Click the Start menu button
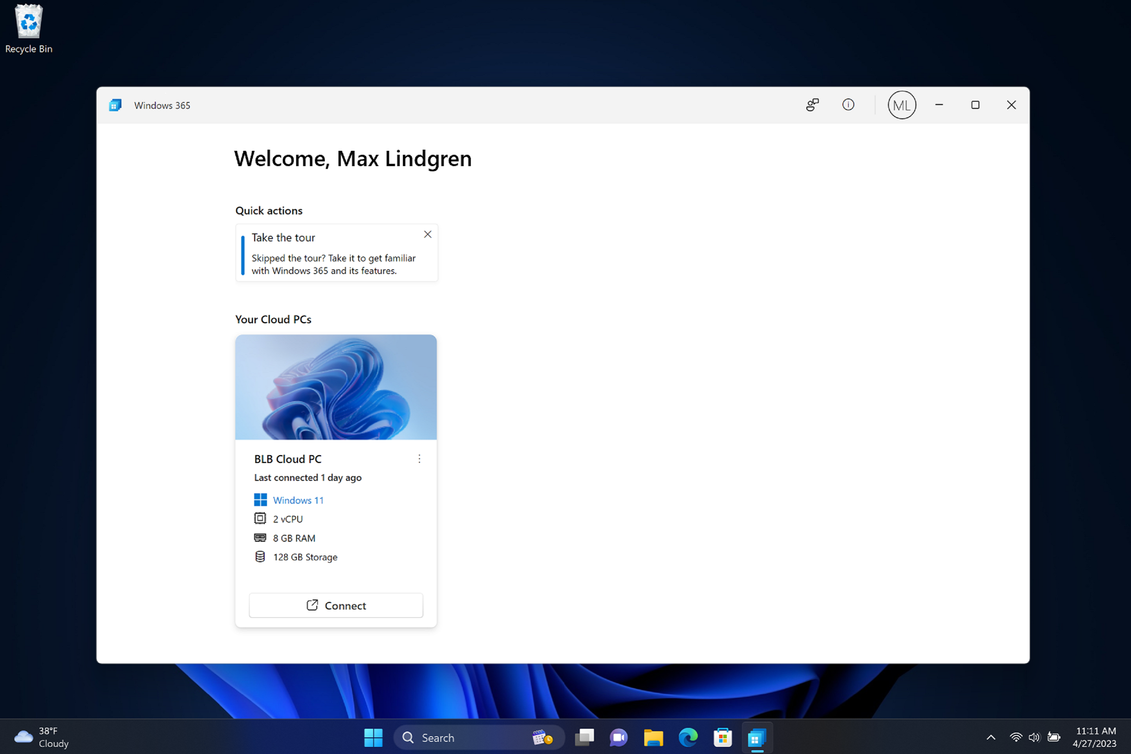1131x754 pixels. [x=373, y=736]
